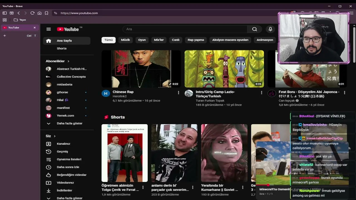Select the Tümü filter chip
This screenshot has width=356, height=200.
[x=108, y=40]
